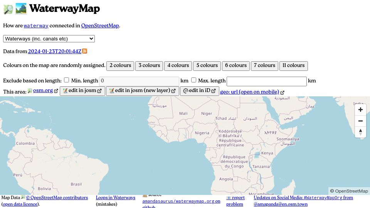Click the 2 colours button
The image size is (370, 208).
tap(120, 66)
